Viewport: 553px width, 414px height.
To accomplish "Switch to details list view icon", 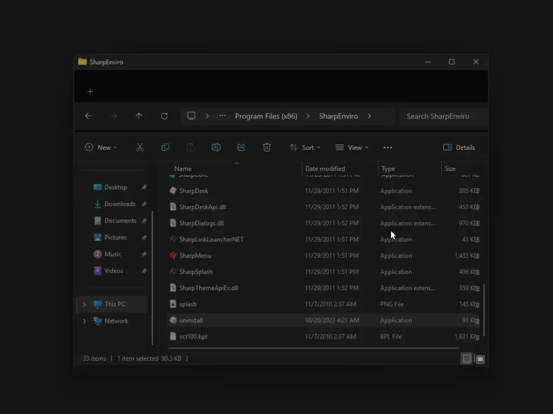I will click(467, 358).
